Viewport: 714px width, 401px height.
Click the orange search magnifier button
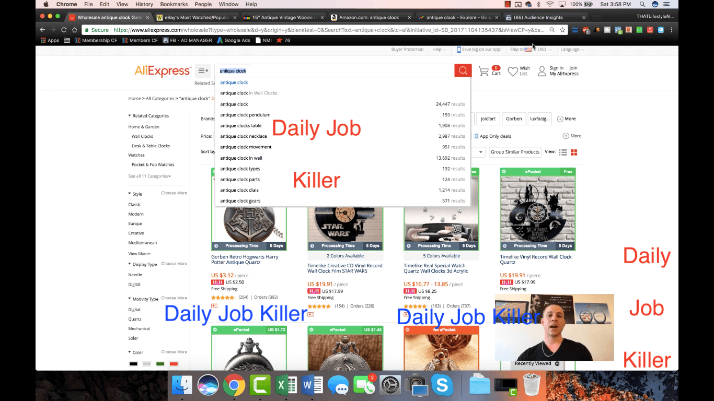pyautogui.click(x=463, y=70)
